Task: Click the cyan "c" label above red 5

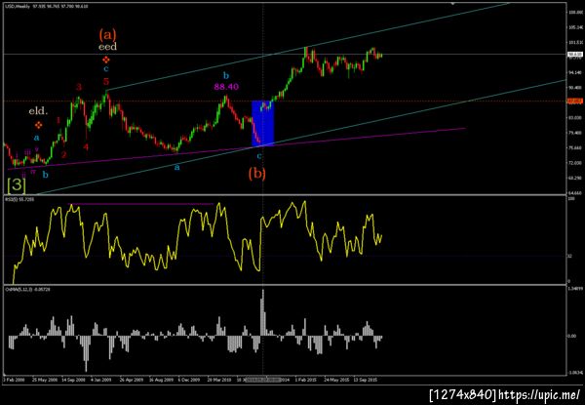Action: [x=106, y=69]
